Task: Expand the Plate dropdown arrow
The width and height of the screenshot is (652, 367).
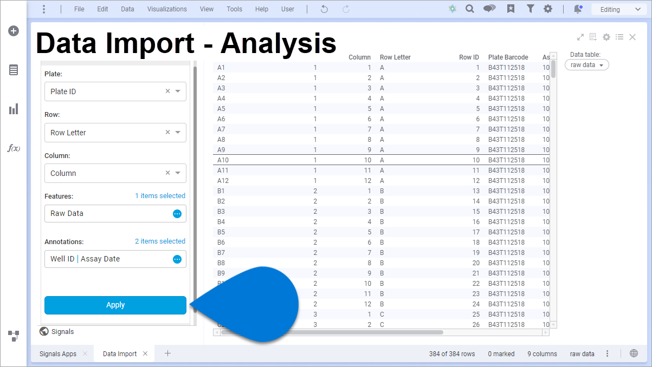Action: [x=178, y=91]
